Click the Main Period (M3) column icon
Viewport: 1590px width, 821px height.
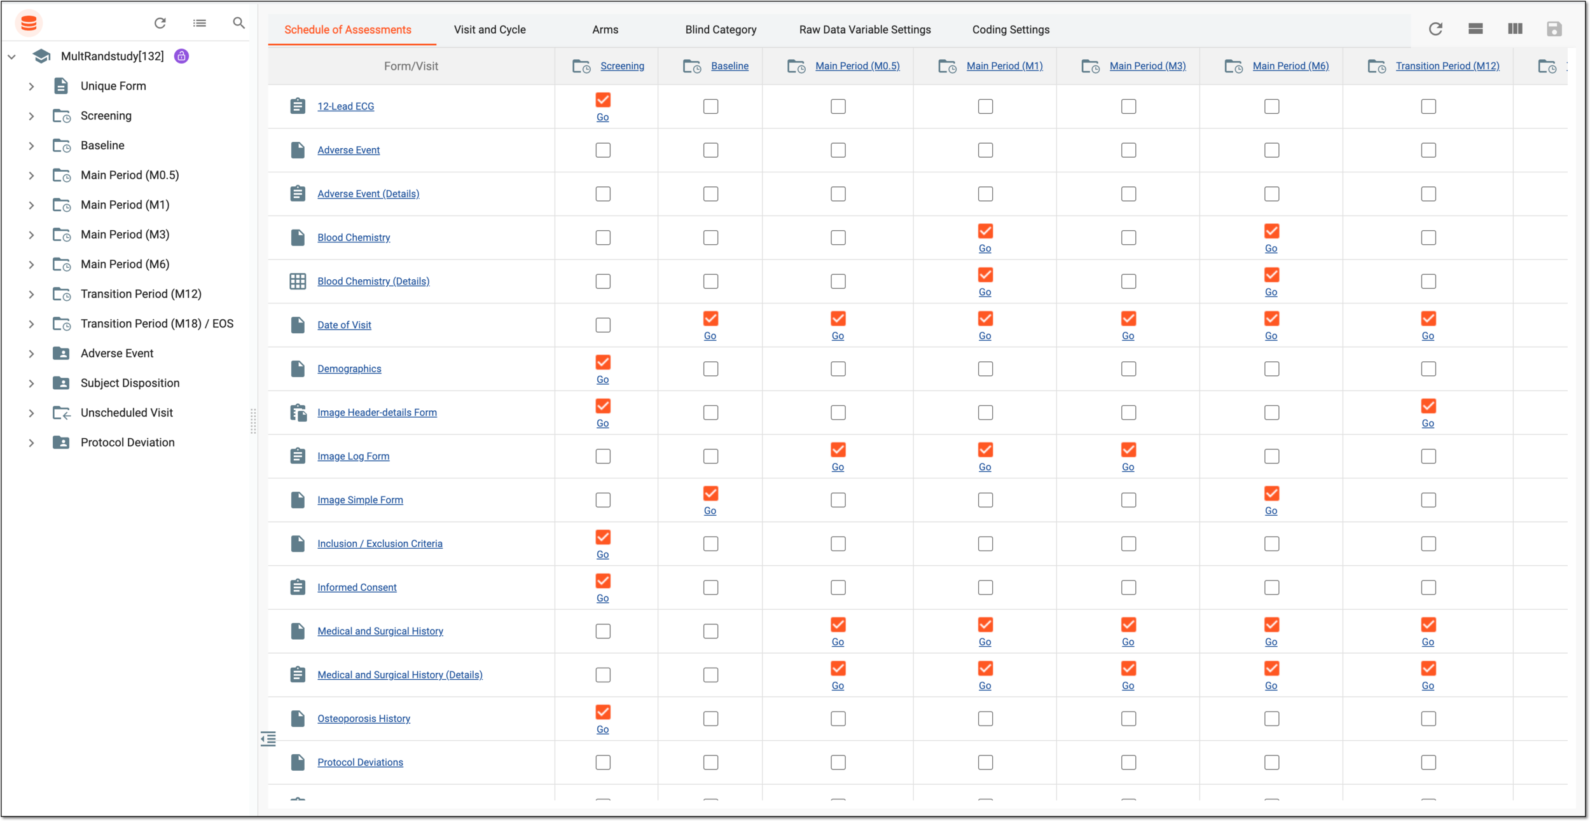[1091, 66]
